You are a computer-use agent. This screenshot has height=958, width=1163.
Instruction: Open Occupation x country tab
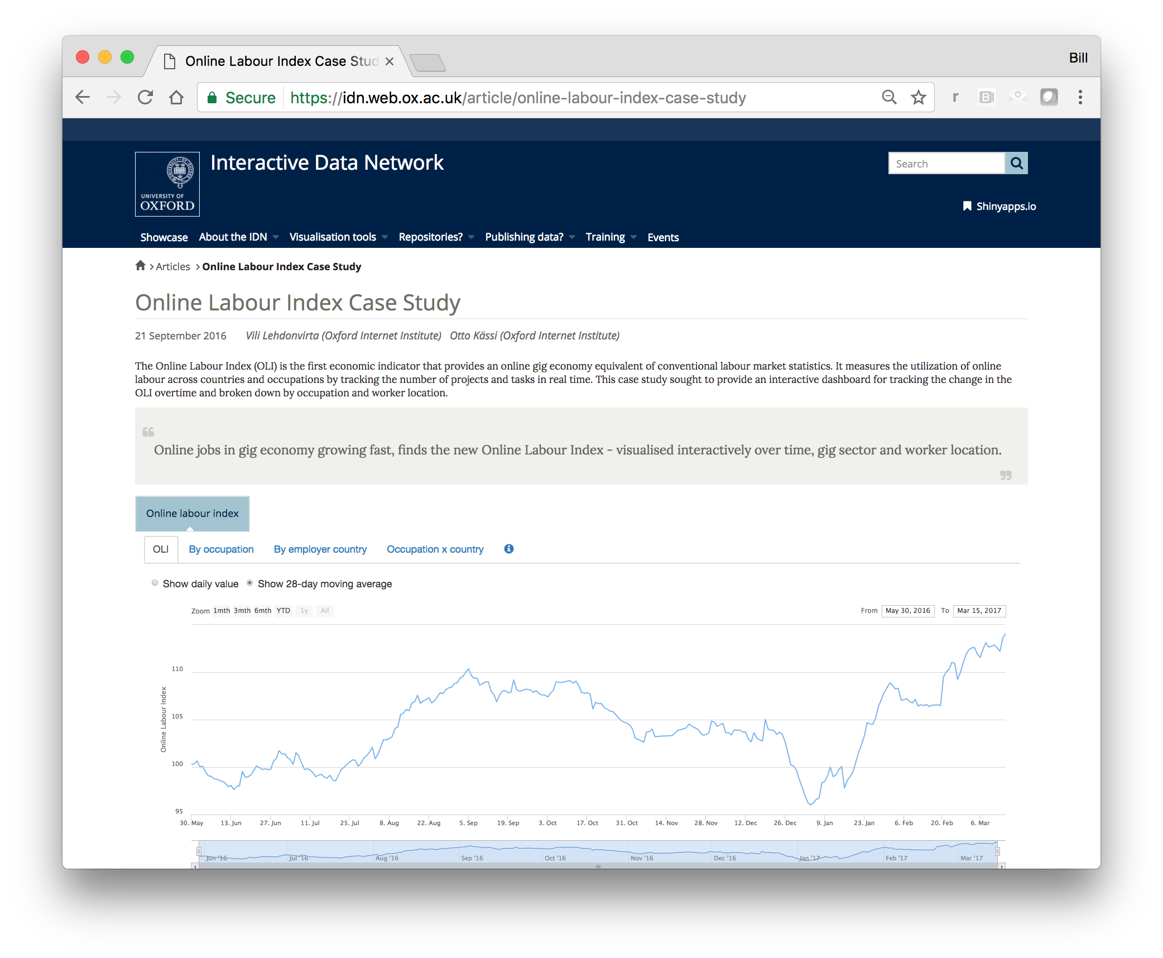[x=435, y=549]
